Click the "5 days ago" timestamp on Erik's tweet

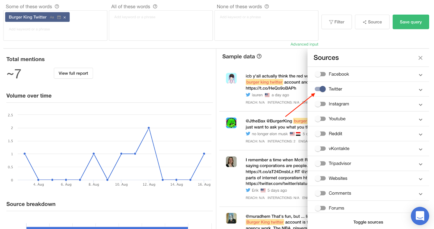pyautogui.click(x=277, y=190)
